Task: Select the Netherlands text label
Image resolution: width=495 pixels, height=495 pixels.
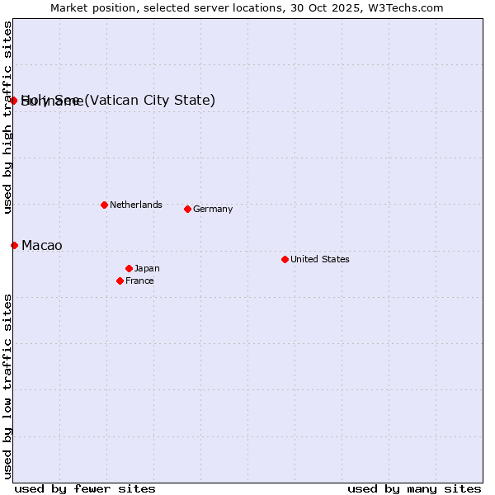Action: click(135, 205)
